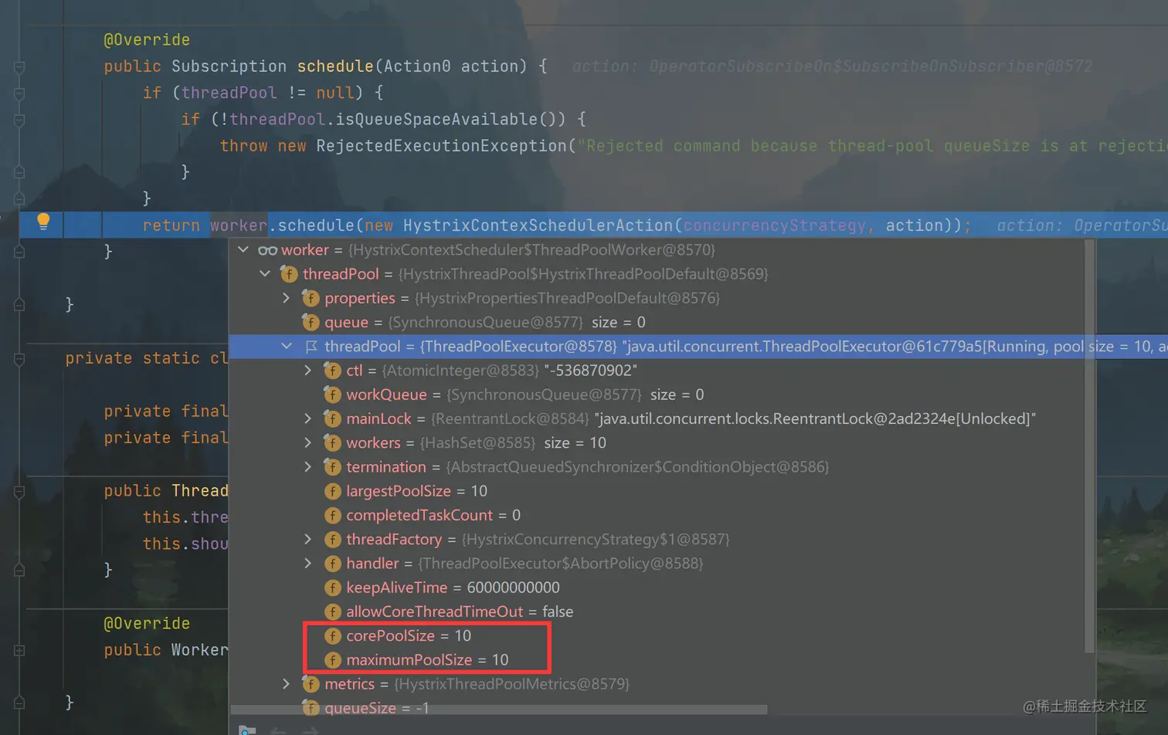Click the field icon next to workQueue

point(332,395)
